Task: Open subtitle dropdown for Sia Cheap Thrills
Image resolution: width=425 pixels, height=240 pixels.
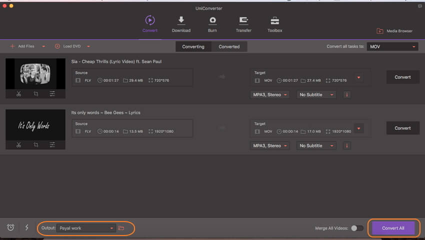Action: coord(316,95)
